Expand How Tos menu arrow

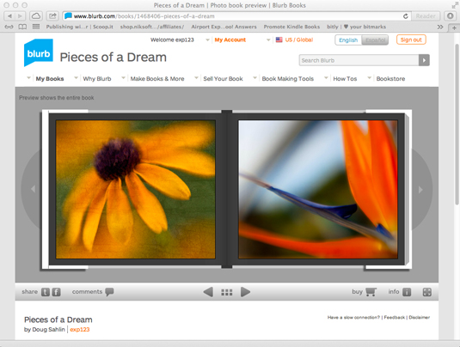326,78
